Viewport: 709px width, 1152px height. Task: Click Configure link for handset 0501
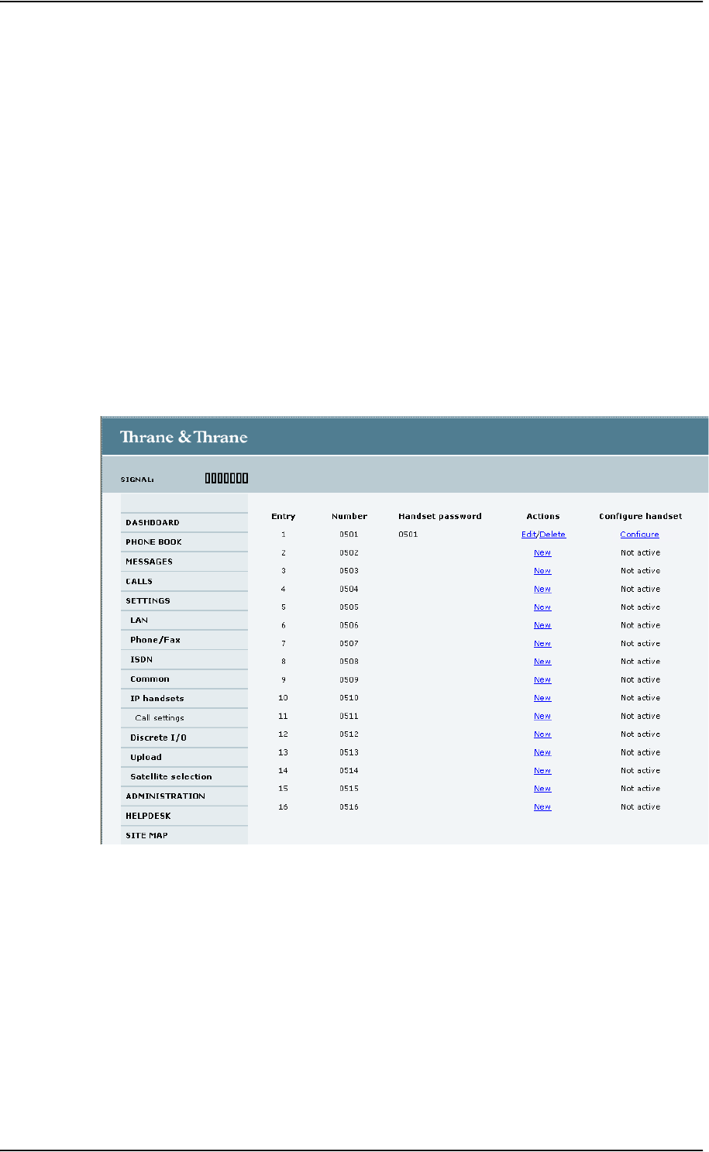[x=640, y=535]
